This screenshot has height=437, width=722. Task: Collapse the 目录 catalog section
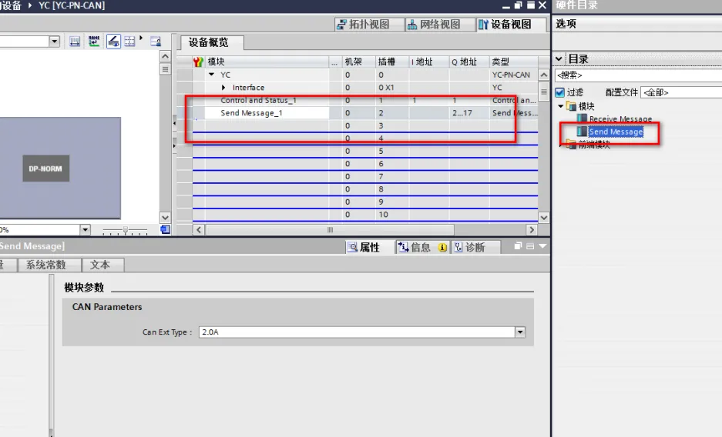[x=559, y=58]
